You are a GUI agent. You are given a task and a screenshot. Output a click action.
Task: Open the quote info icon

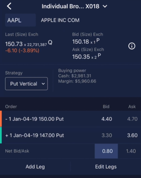point(132,46)
